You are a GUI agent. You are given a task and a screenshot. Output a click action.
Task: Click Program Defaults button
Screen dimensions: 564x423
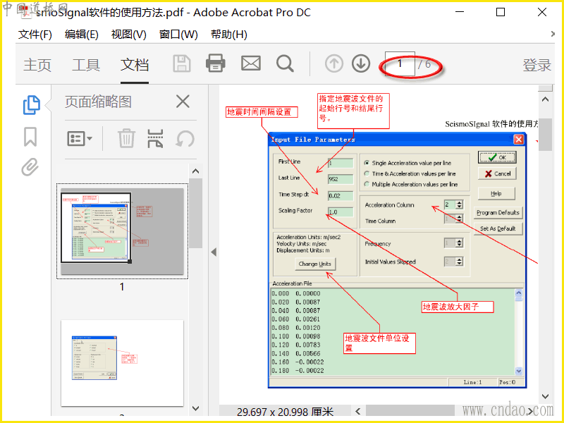(x=498, y=213)
